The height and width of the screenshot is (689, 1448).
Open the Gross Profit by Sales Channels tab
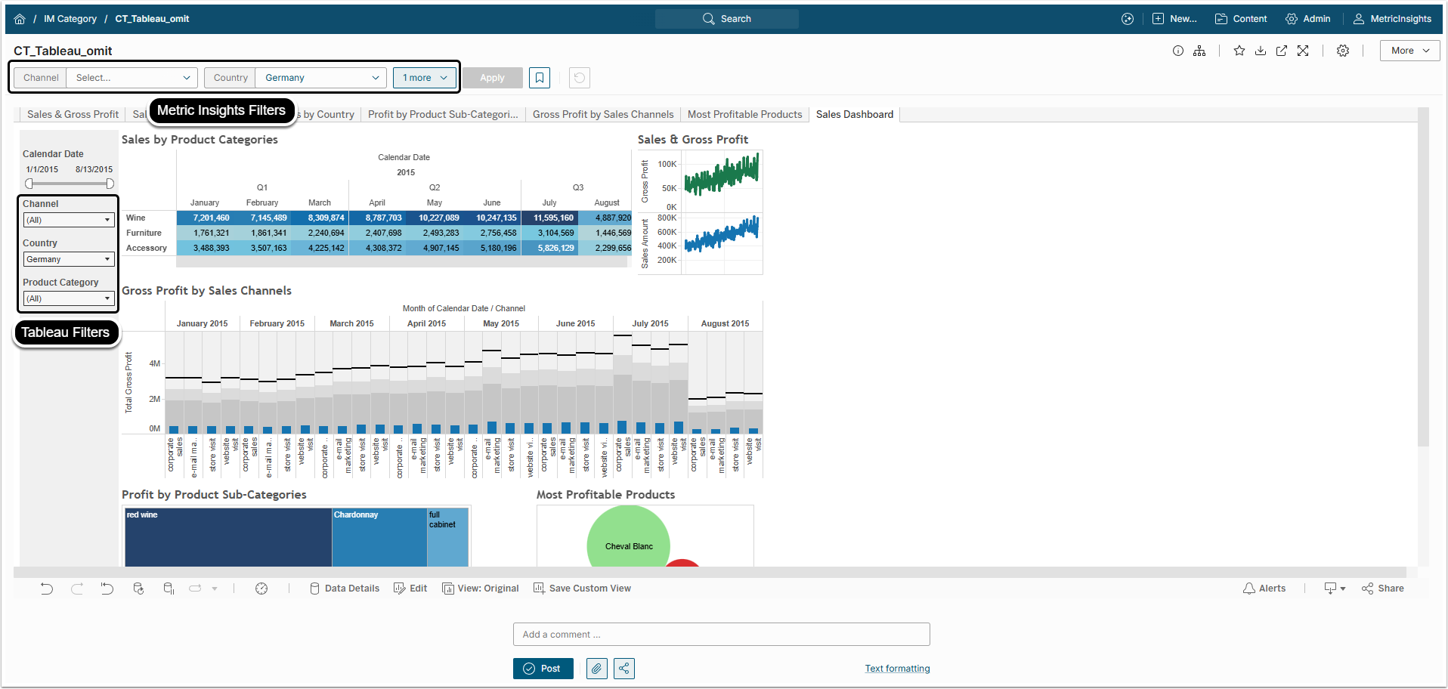tap(602, 114)
